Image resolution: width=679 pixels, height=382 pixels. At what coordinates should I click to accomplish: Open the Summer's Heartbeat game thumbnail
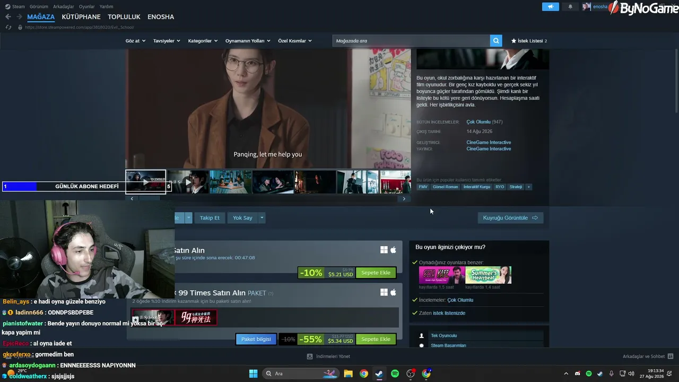tap(489, 275)
